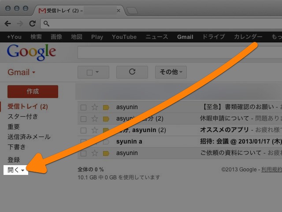Click the 利用規約 link in footer
Image resolution: width=282 pixels, height=212 pixels.
pyautogui.click(x=271, y=170)
